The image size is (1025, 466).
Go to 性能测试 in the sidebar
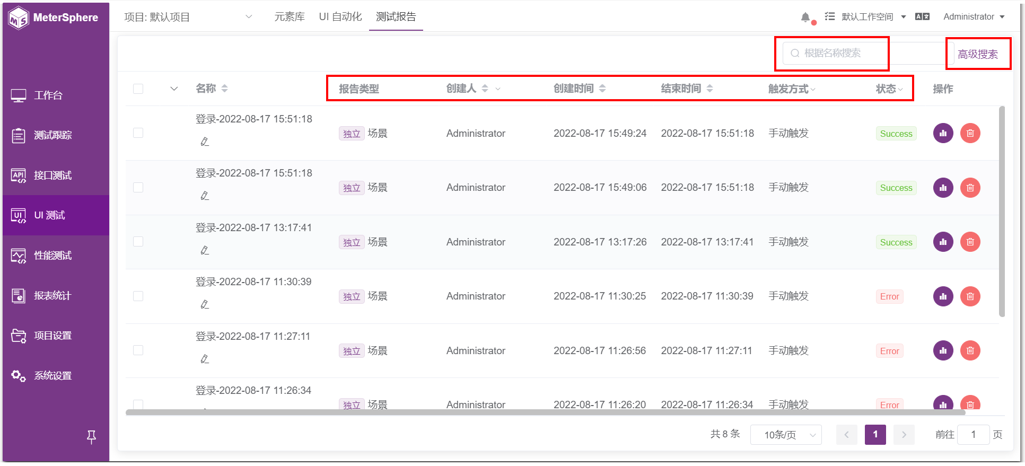(x=56, y=256)
